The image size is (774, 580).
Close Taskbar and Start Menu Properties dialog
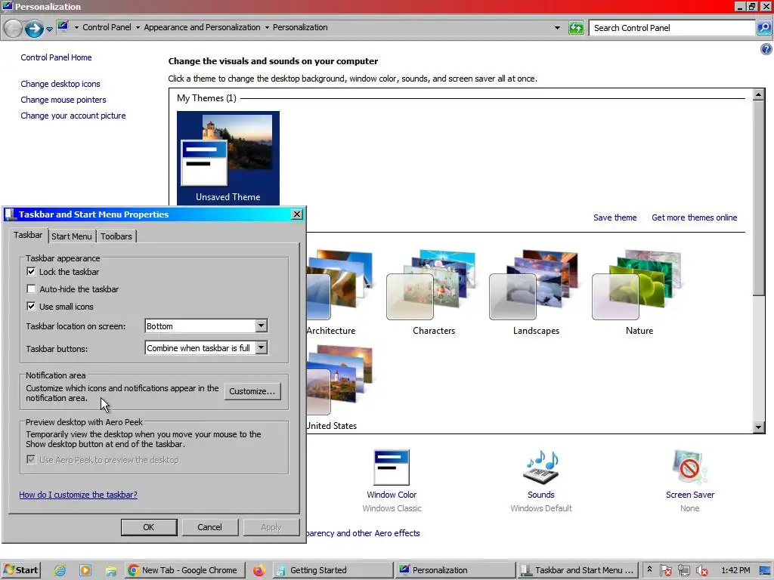coord(296,214)
